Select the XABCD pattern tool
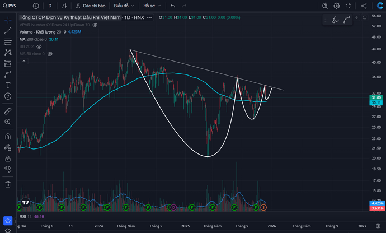Screen dimensions: 386x233 click(8, 52)
